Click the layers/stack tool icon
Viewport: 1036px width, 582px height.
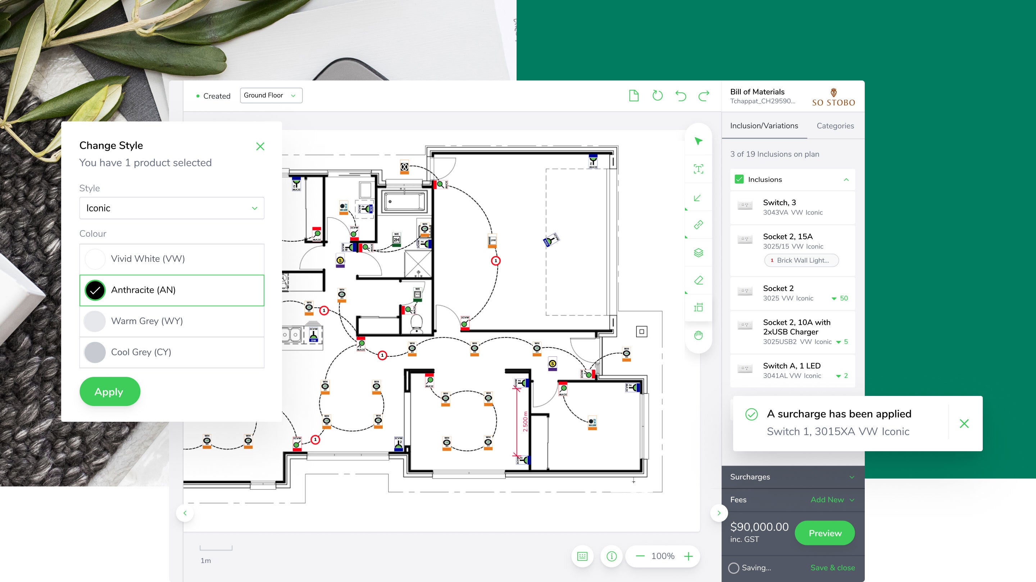(700, 254)
